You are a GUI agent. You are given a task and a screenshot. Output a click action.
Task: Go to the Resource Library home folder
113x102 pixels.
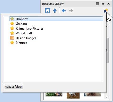(x=47, y=11)
